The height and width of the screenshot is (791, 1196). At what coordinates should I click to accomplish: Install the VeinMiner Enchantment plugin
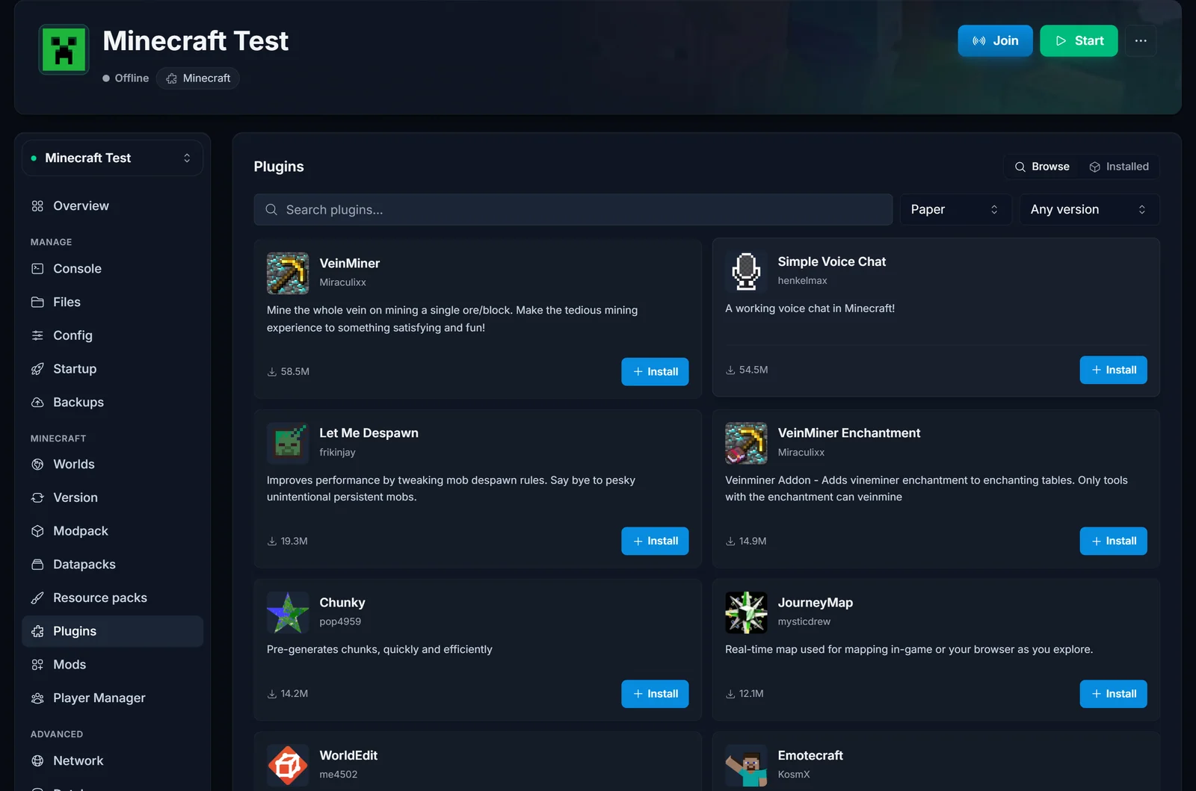click(1113, 542)
